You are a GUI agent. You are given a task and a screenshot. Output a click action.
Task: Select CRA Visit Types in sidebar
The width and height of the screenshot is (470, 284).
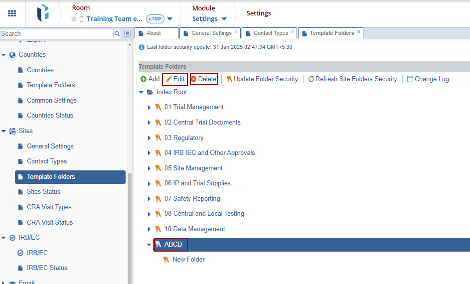[x=49, y=207]
